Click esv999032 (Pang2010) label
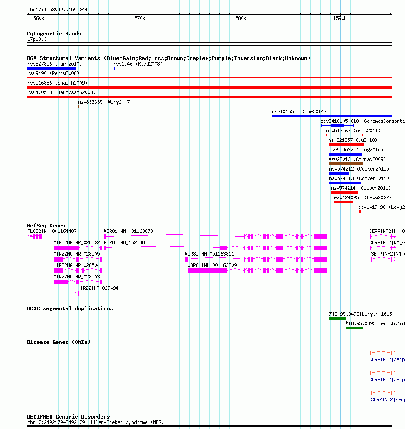 point(356,150)
